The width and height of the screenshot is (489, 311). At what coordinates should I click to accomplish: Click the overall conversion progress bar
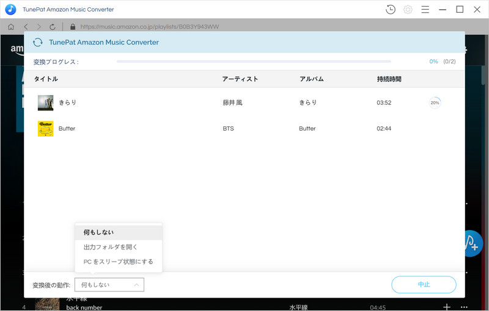[x=254, y=62]
